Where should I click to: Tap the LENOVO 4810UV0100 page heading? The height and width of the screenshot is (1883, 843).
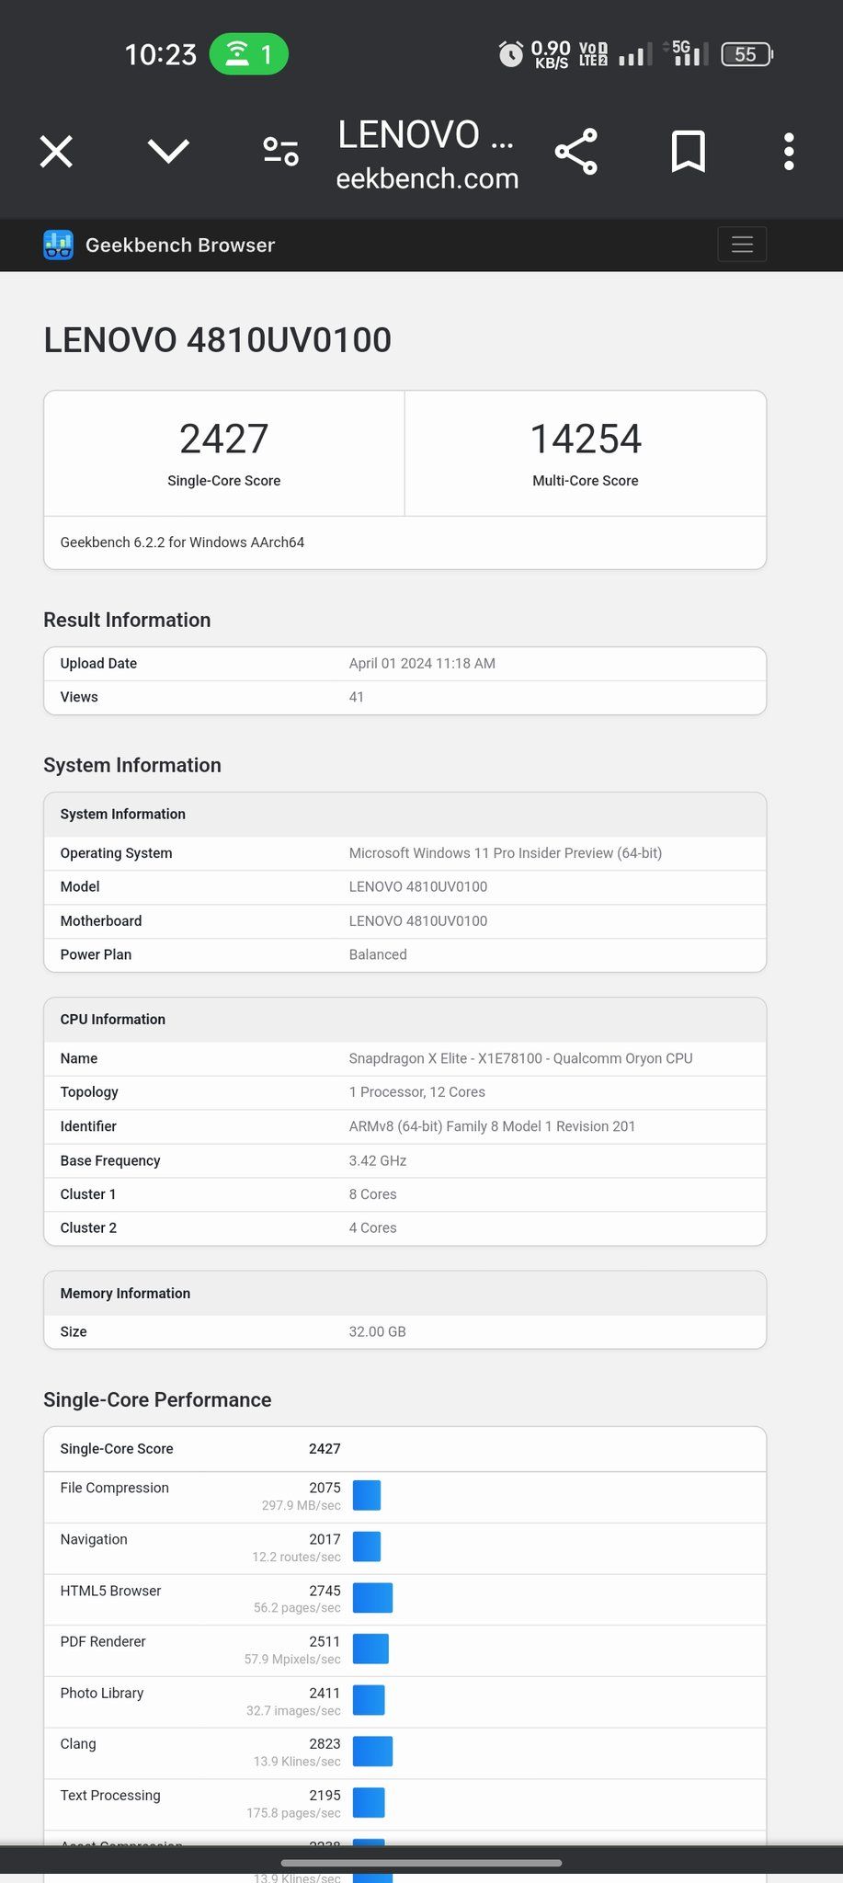(218, 340)
